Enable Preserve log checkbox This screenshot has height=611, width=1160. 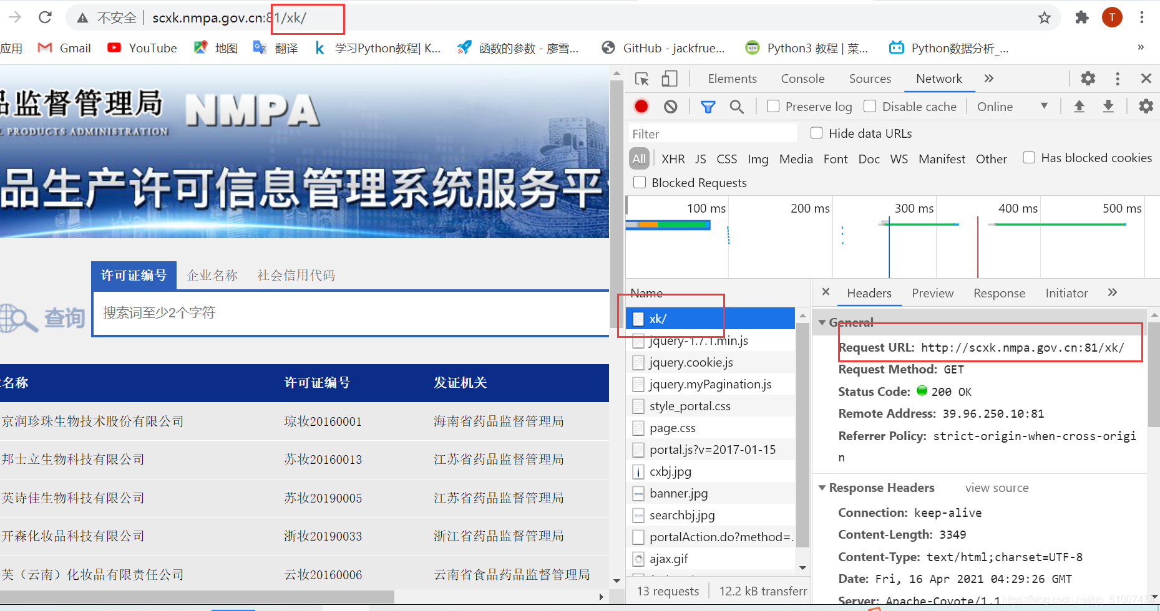click(x=773, y=107)
